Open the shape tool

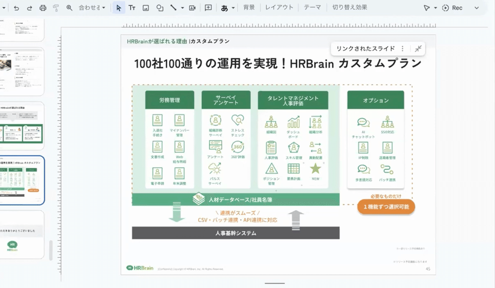[x=160, y=8]
